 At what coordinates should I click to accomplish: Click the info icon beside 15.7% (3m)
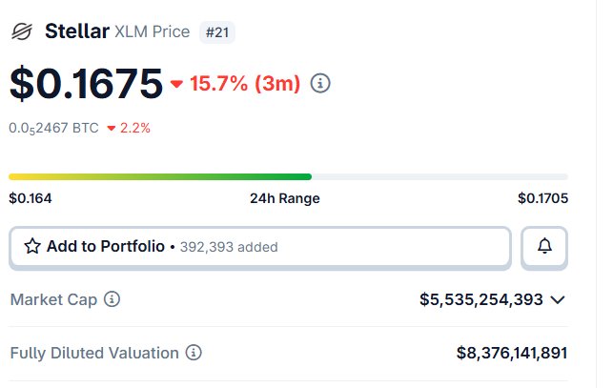click(321, 84)
